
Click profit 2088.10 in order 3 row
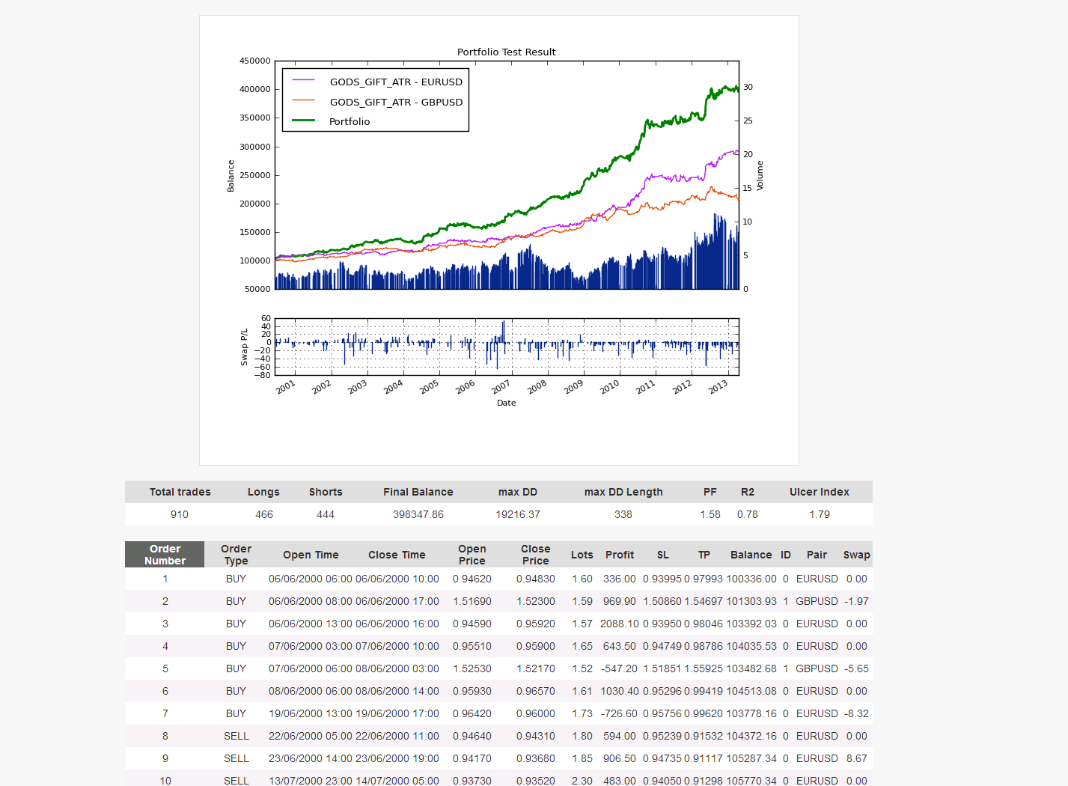(x=620, y=624)
